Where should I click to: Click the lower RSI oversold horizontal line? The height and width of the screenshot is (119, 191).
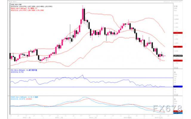91,87
